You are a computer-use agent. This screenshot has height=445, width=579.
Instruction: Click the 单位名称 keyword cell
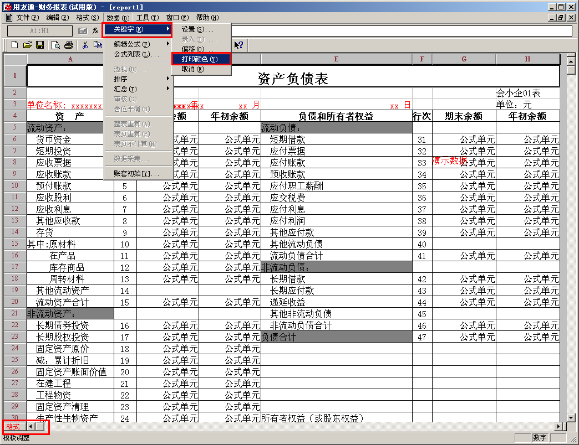tap(65, 105)
